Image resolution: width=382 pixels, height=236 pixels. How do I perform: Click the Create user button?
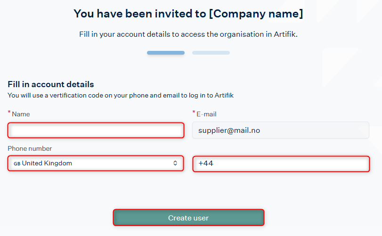click(x=188, y=218)
